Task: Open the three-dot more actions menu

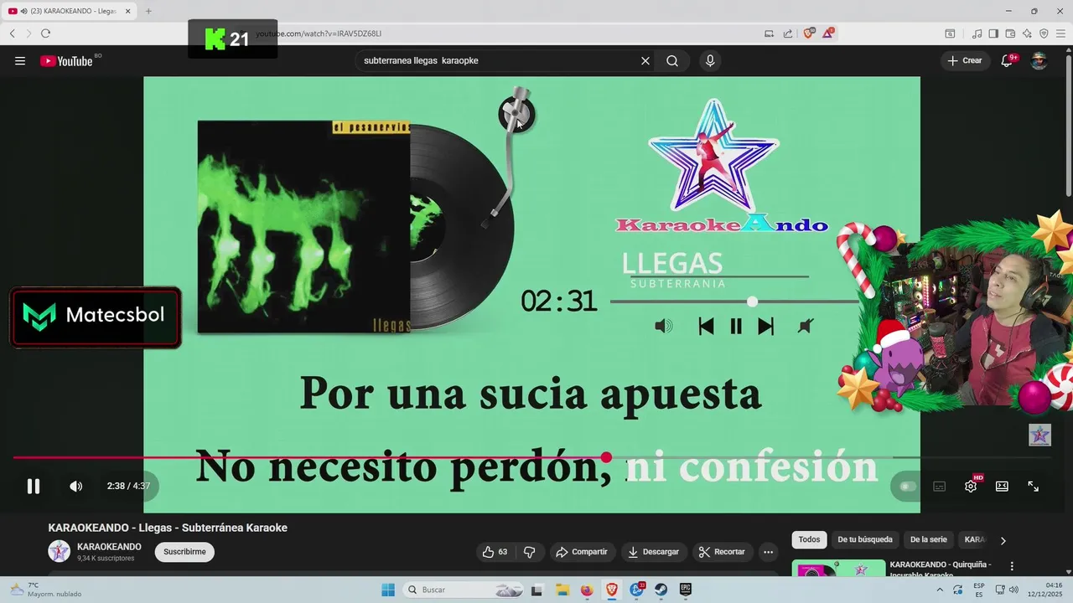Action: pos(768,552)
